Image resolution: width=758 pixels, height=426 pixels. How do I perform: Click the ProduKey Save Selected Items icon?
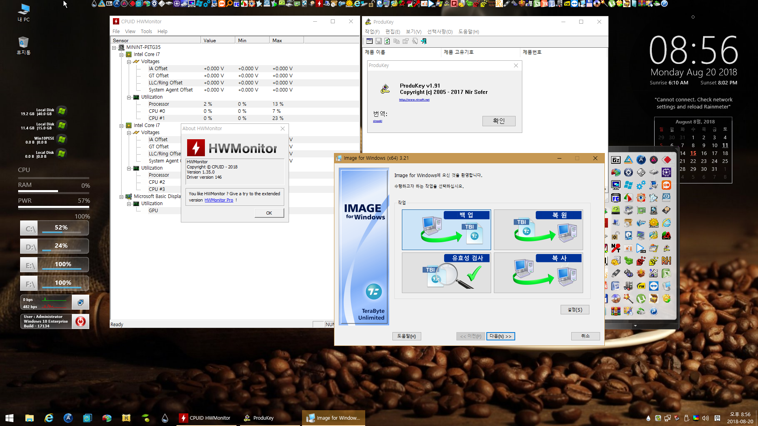tap(378, 41)
